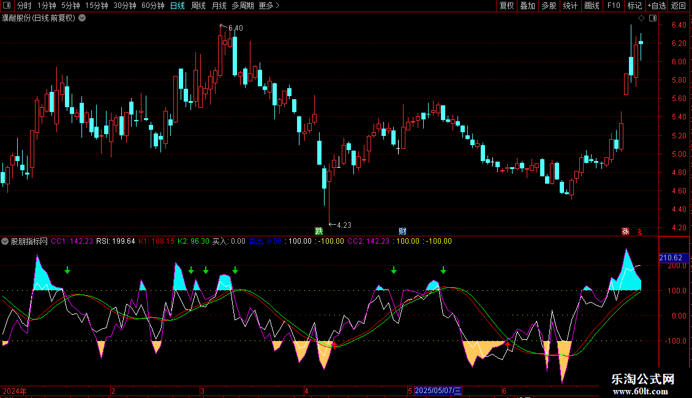Image resolution: width=692 pixels, height=398 pixels.
Task: Click the 4.23 low price label
Action: [x=344, y=225]
